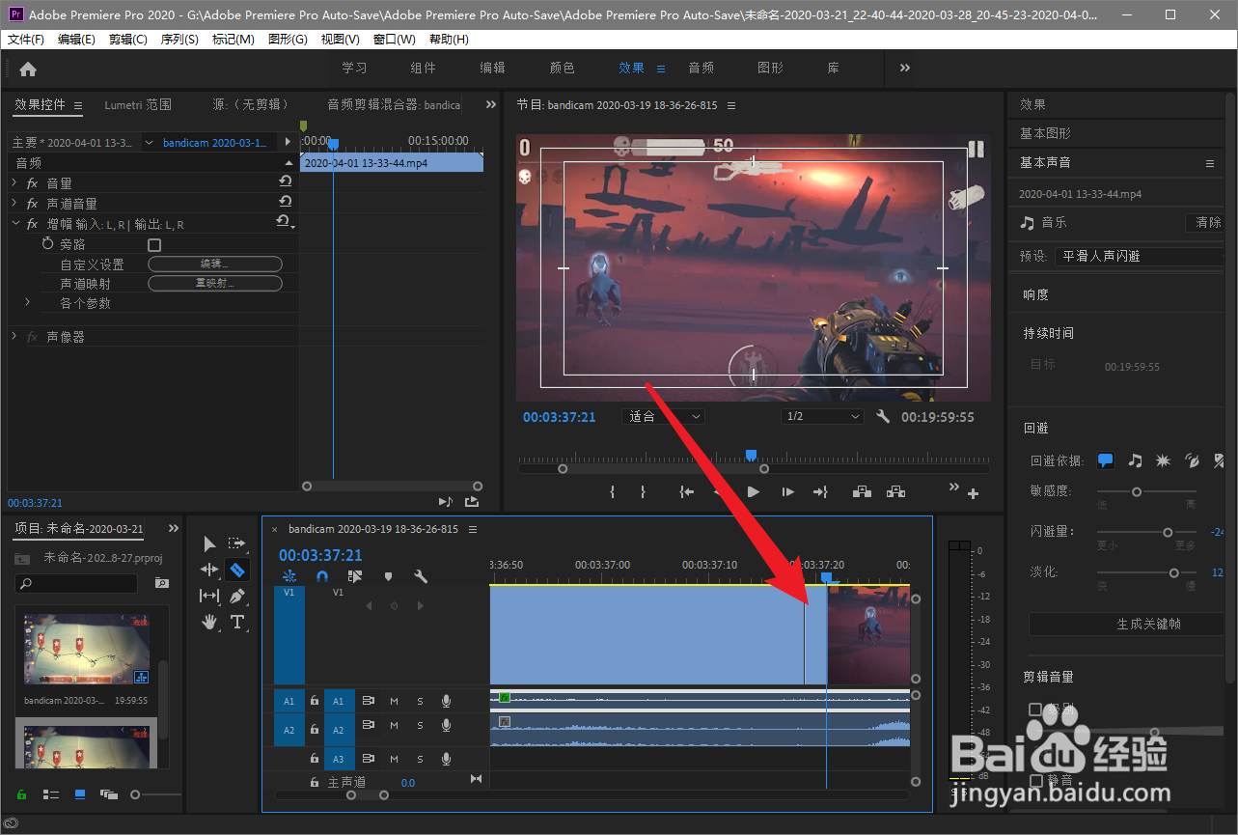Image resolution: width=1238 pixels, height=835 pixels.
Task: Step forward one frame
Action: (787, 492)
